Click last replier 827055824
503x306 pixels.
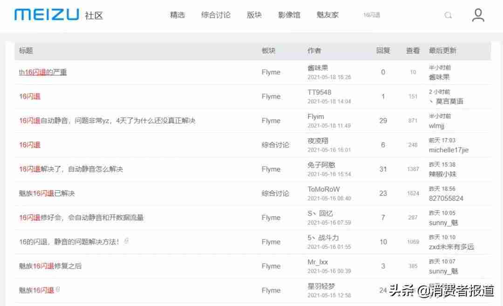tap(446, 198)
